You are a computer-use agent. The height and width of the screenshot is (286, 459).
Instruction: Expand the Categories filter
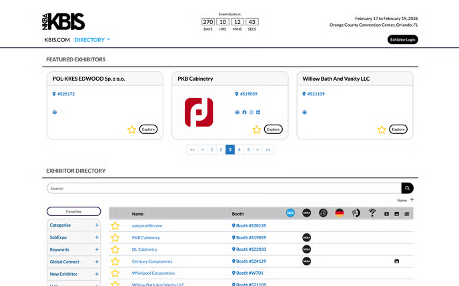point(74,225)
